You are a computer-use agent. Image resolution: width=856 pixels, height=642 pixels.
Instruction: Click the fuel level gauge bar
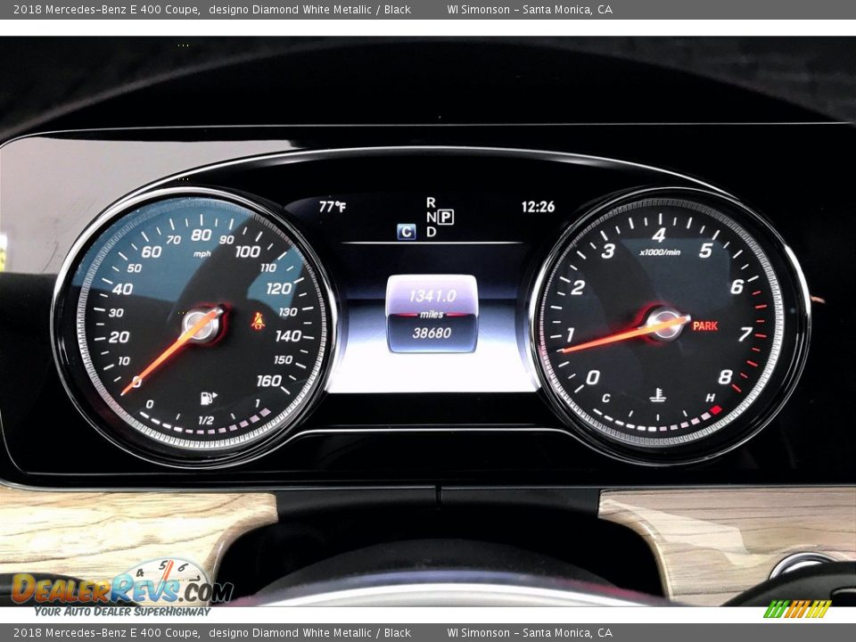tap(205, 424)
